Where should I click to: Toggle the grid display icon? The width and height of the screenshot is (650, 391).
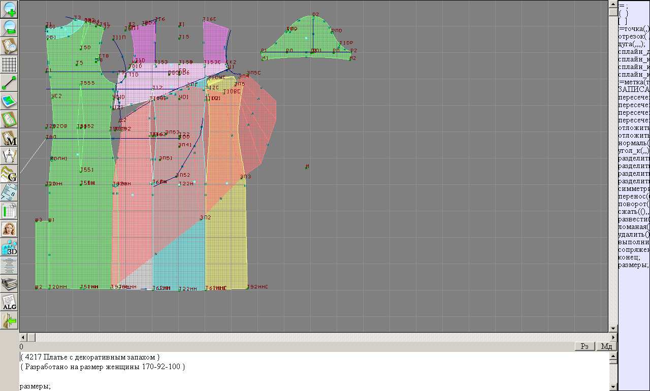tap(10, 64)
